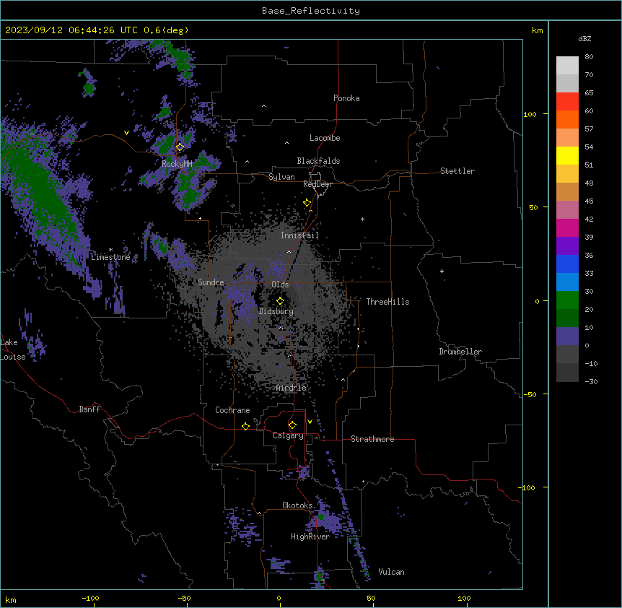Pick the red 65-60 dBZ legend swatch
Screen dimensions: 622x608
tap(567, 101)
